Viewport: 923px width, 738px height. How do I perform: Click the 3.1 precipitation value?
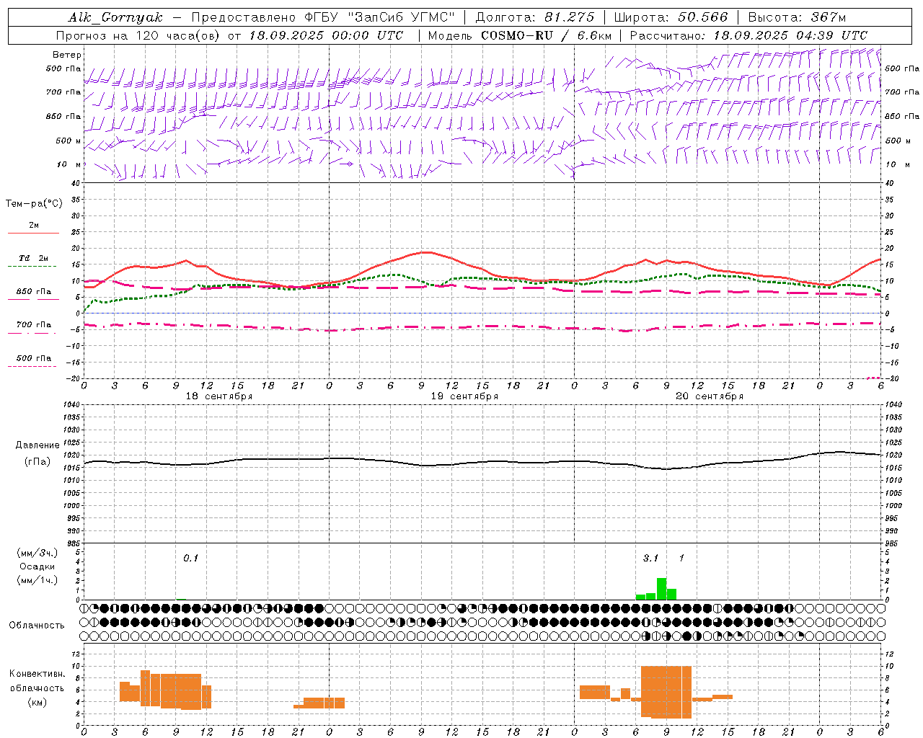tap(650, 558)
